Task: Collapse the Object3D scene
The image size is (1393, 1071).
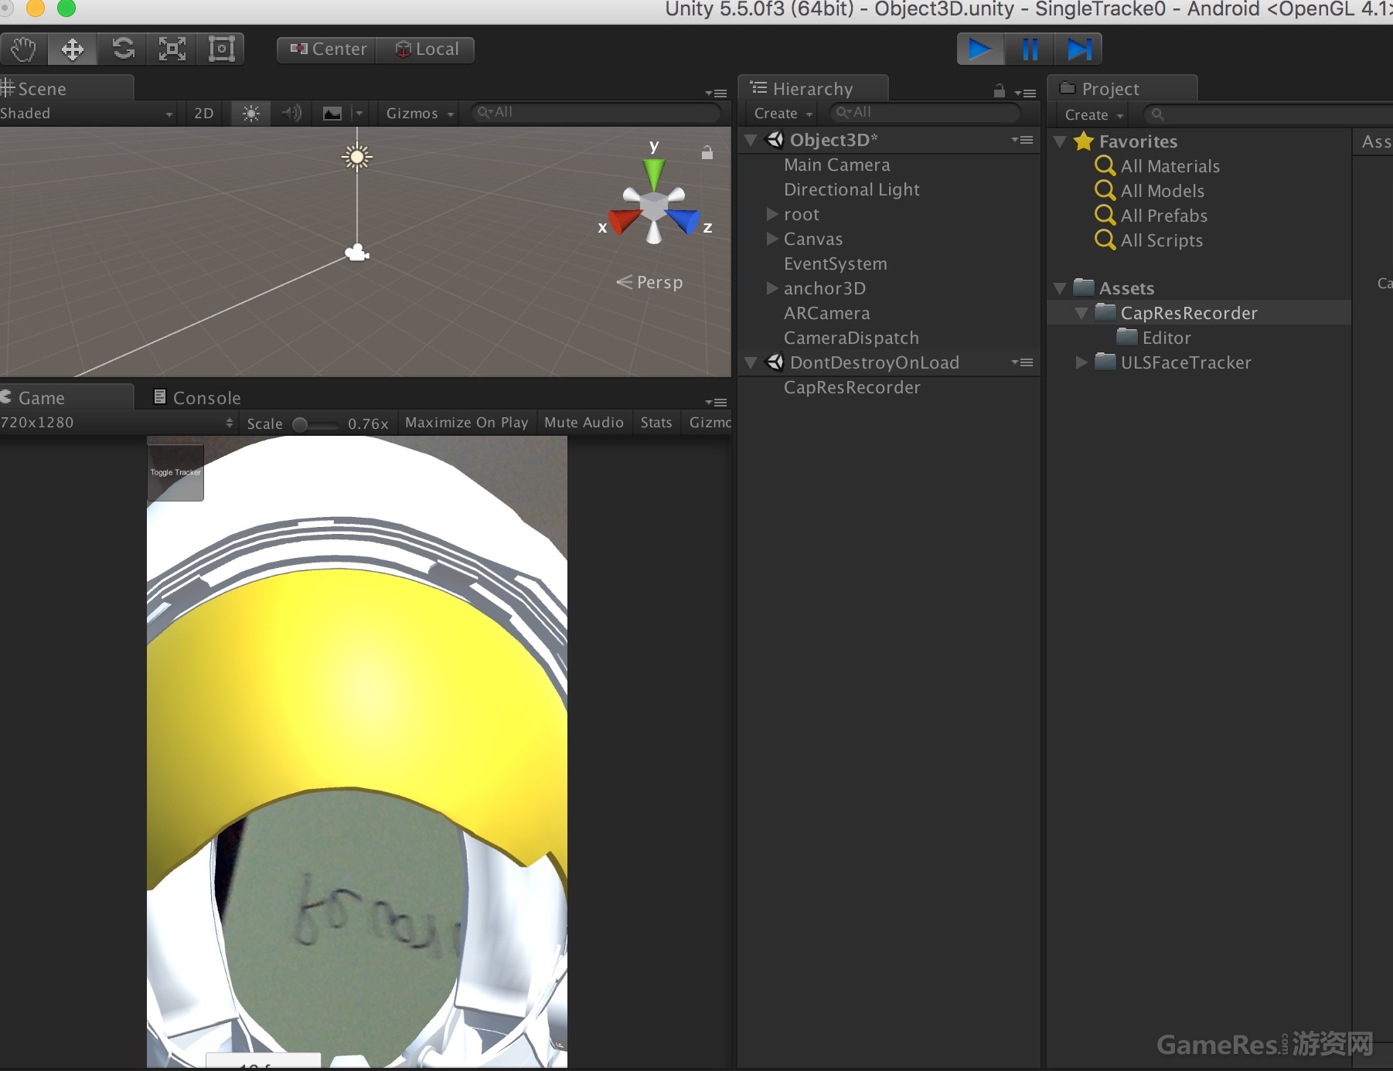Action: click(751, 141)
